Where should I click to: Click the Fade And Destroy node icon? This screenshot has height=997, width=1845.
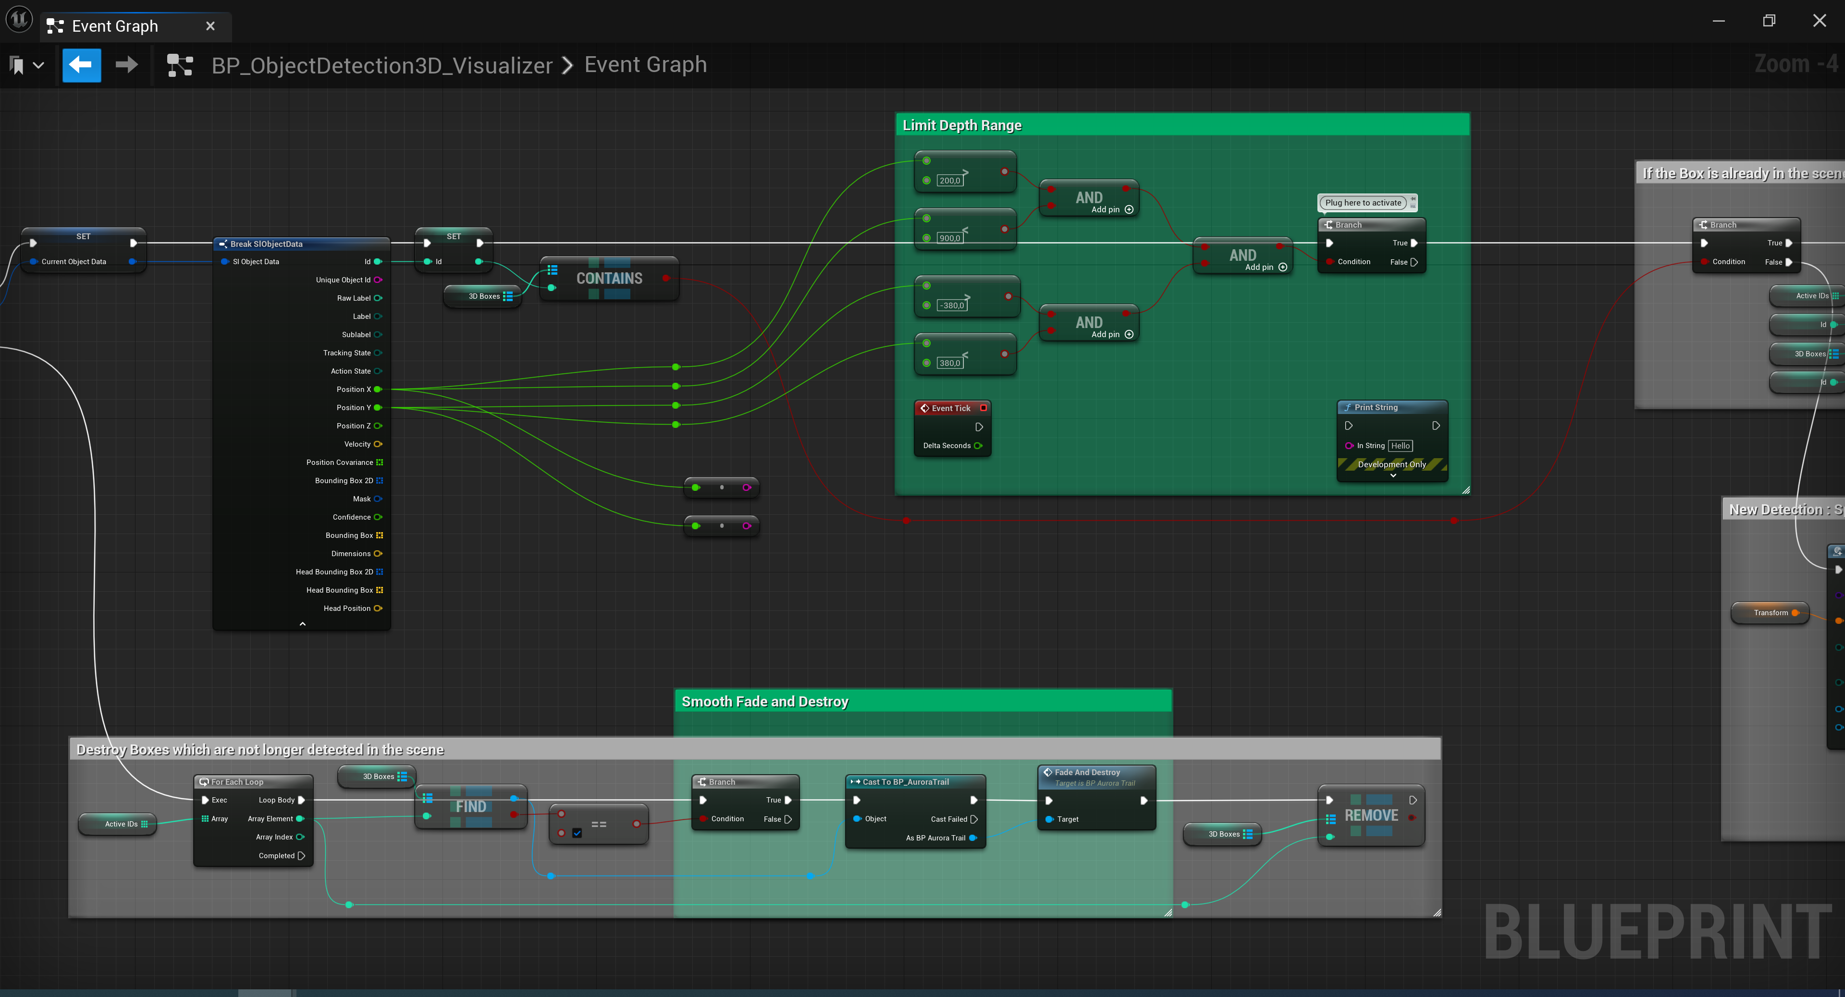coord(1048,772)
